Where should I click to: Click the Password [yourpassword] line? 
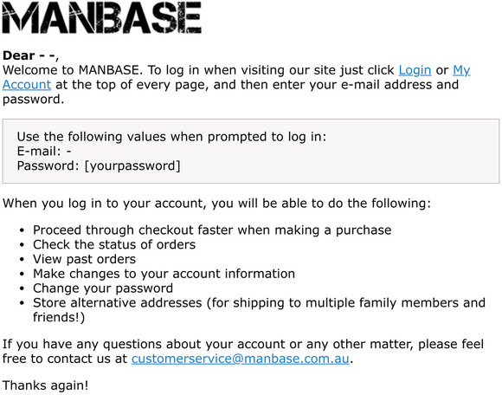(x=99, y=166)
